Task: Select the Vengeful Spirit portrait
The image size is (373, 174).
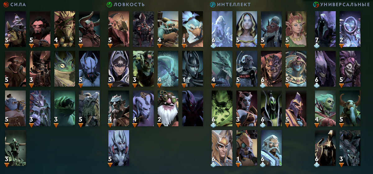Action: point(119,148)
